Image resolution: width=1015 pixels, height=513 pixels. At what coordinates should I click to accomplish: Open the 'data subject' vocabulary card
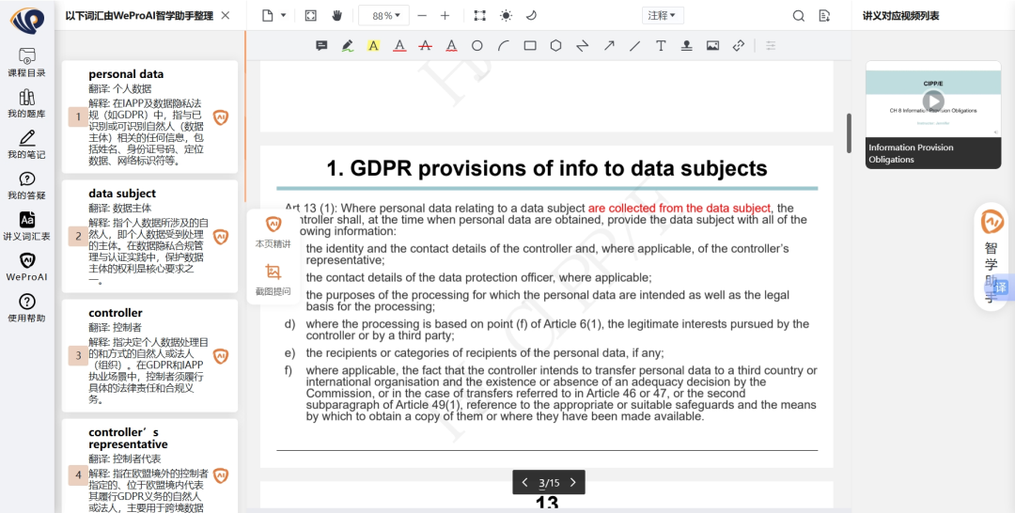click(x=149, y=236)
